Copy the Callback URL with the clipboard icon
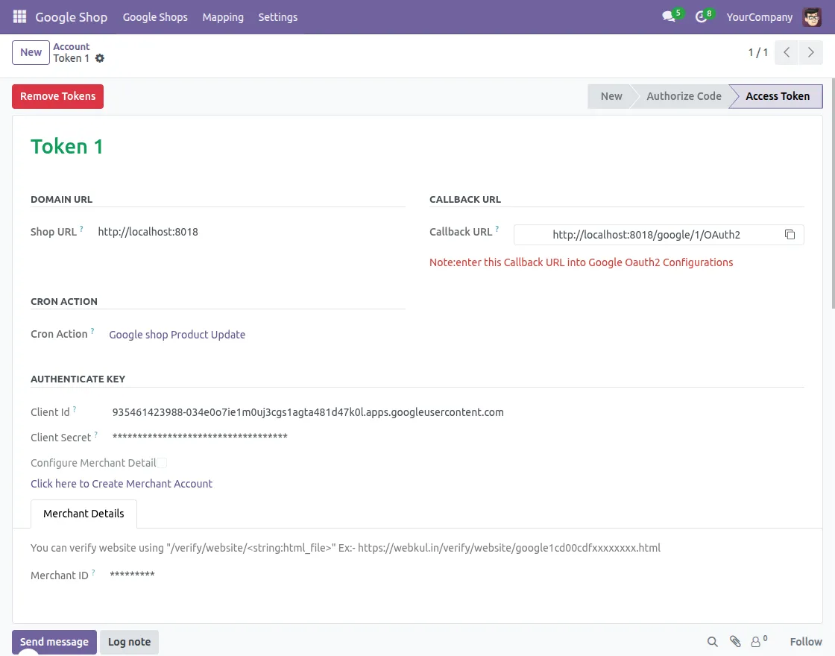The image size is (835, 656). (x=790, y=234)
